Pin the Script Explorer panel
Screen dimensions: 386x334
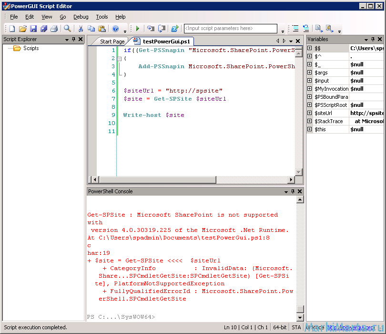(73, 39)
